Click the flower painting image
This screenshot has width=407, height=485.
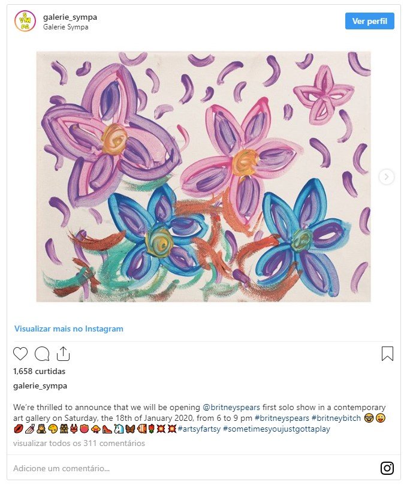click(204, 177)
